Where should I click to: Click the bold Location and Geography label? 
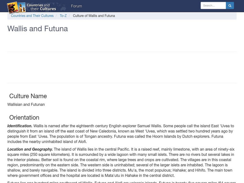pos(30,149)
